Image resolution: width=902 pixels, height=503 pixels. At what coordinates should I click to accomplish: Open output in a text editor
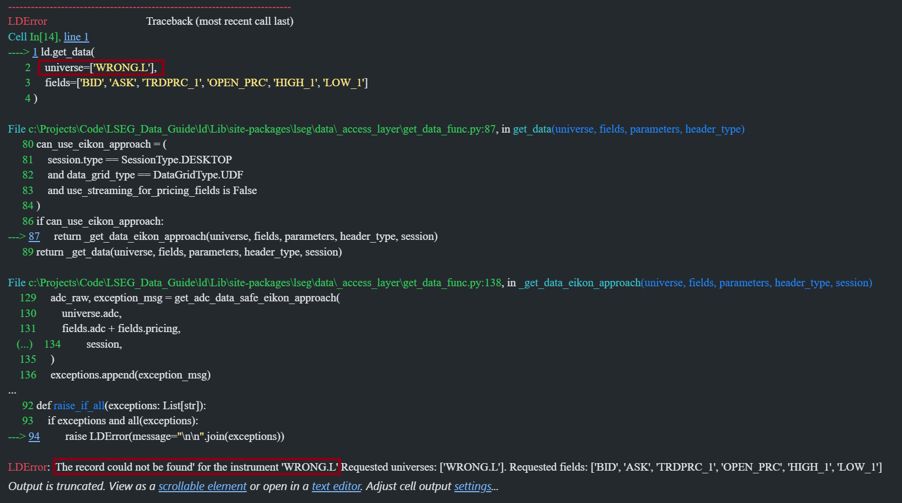pos(336,486)
